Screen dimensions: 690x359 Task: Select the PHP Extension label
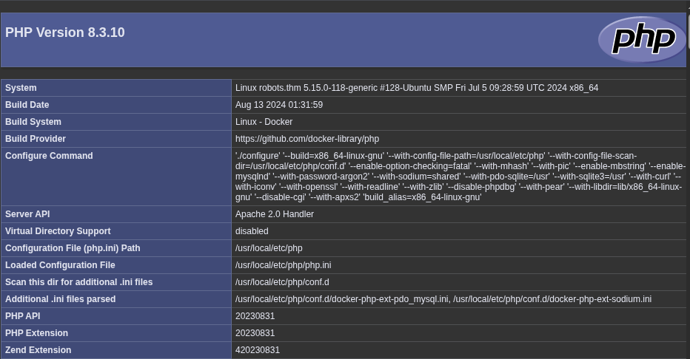pyautogui.click(x=36, y=333)
